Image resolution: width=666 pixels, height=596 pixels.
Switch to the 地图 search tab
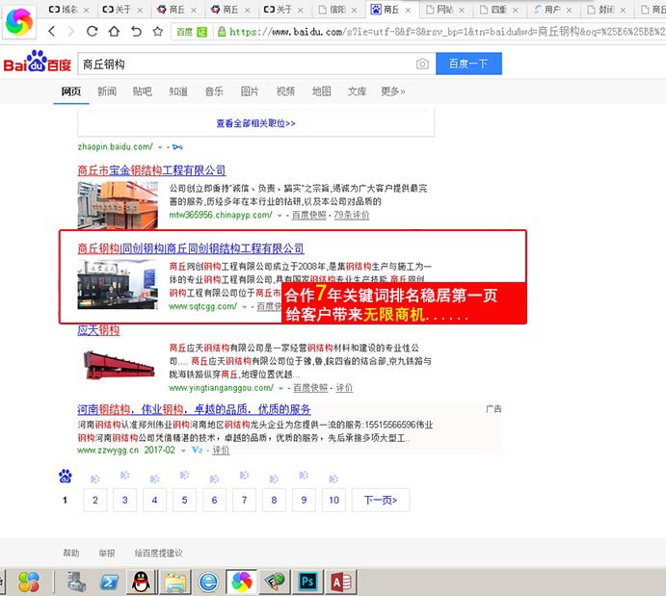click(x=321, y=91)
